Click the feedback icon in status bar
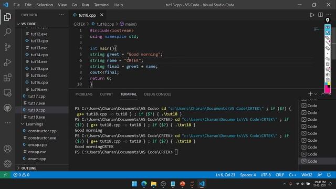Viewport: 336px width, 189px height. [x=320, y=175]
